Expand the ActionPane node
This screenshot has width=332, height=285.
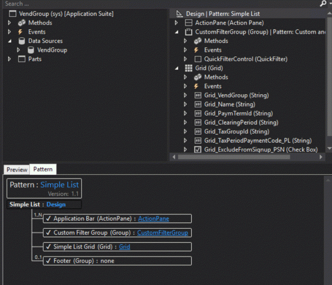[x=176, y=23]
